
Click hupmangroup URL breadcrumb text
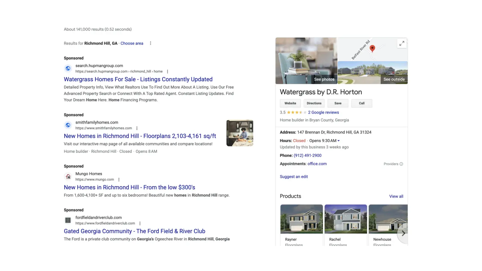[x=119, y=72]
